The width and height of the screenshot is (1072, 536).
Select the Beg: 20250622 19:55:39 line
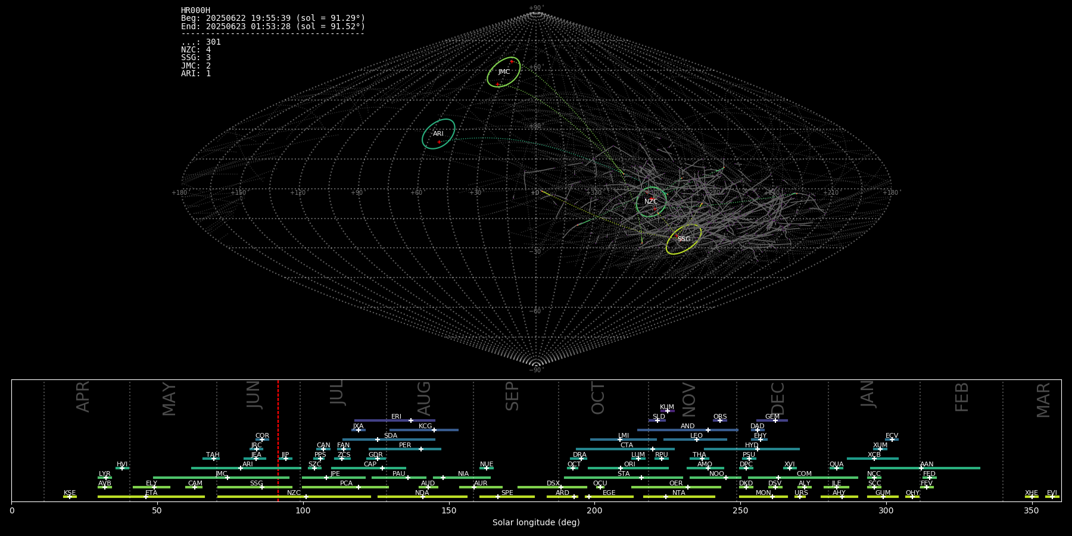(273, 18)
